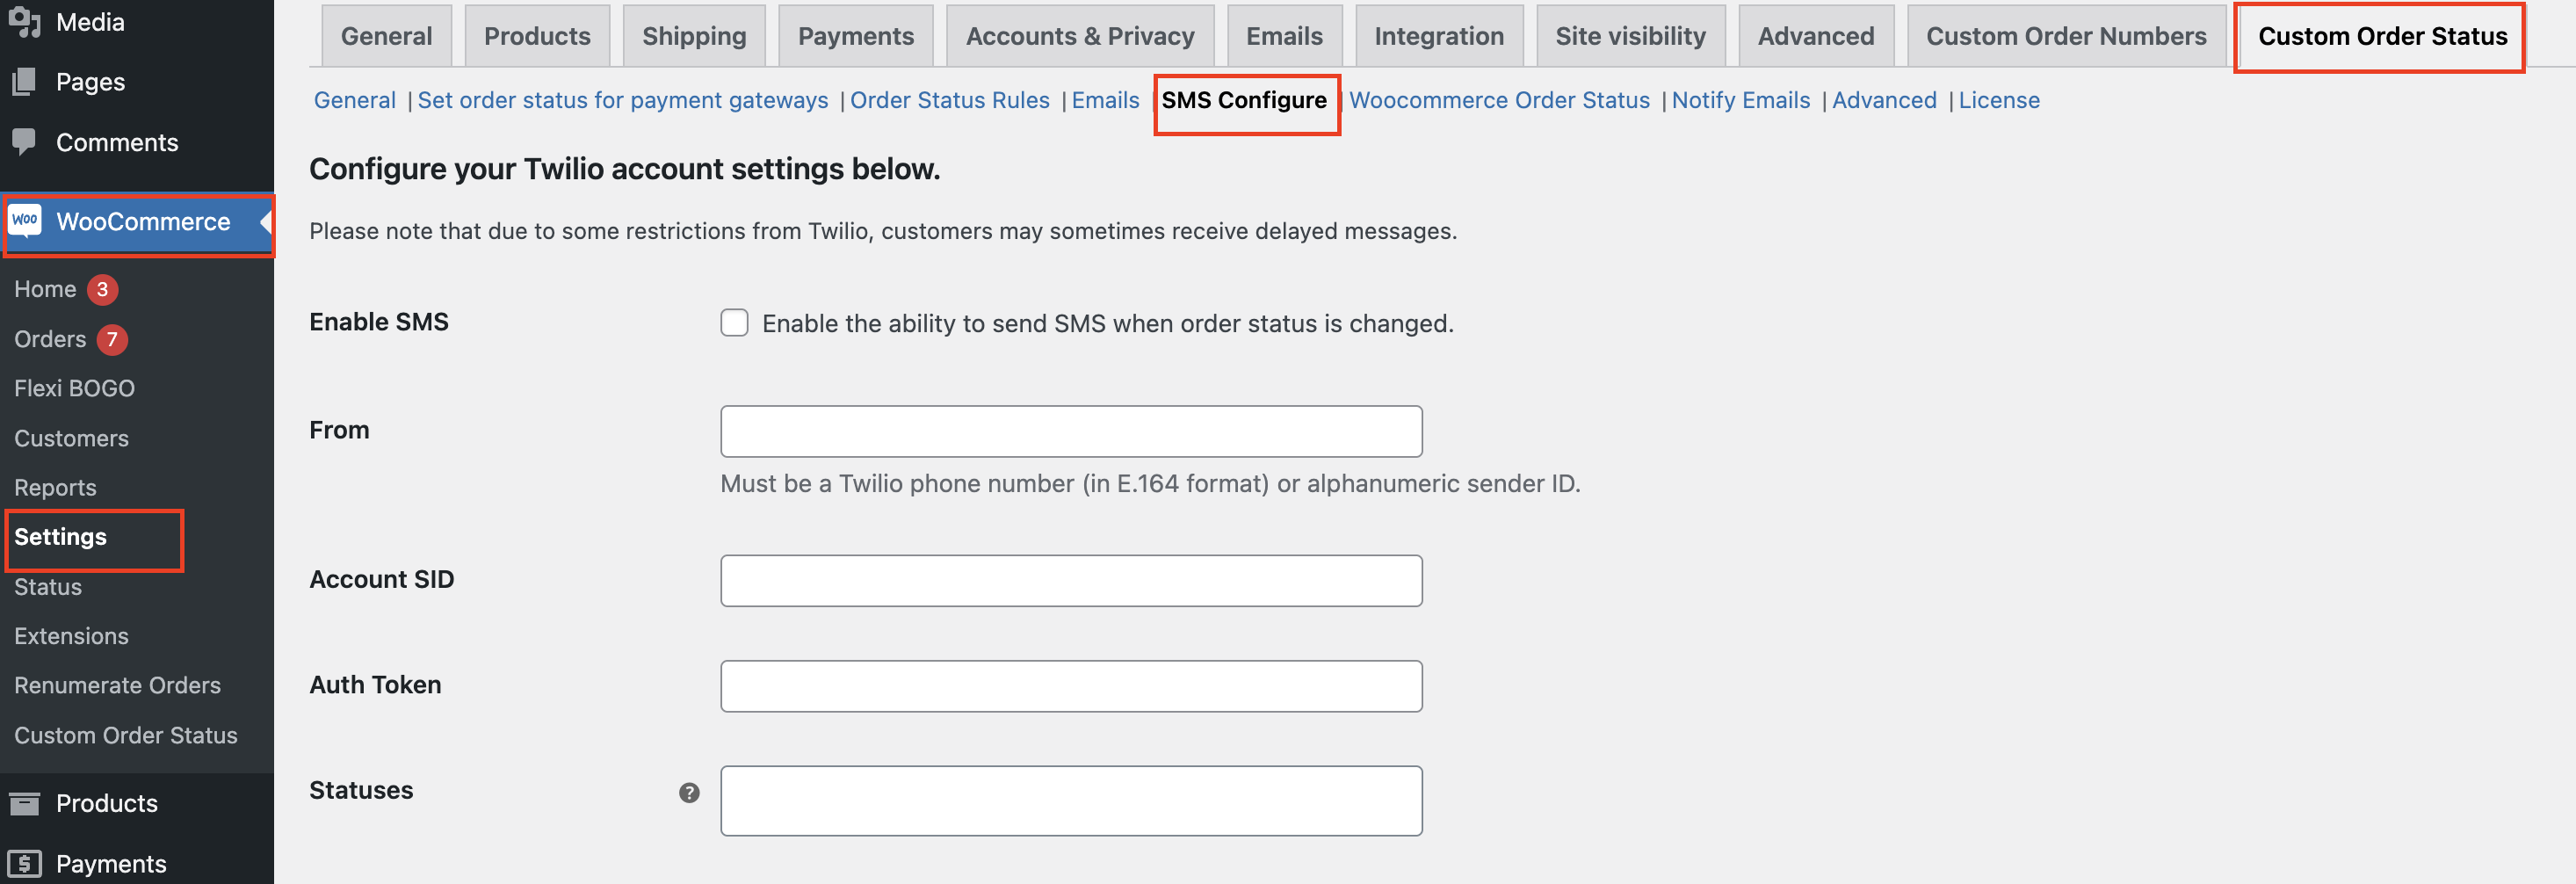The image size is (2576, 884).
Task: Open Renumerate Orders submenu item
Action: 117,685
